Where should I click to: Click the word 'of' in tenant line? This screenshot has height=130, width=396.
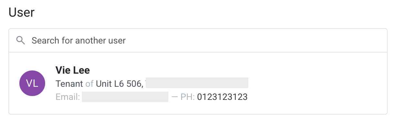[89, 84]
